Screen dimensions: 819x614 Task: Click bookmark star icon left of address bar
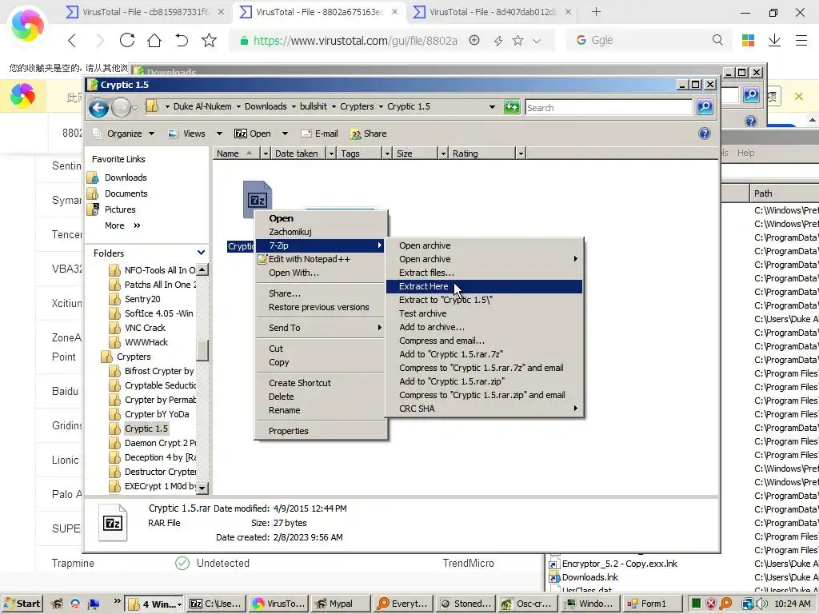click(209, 40)
